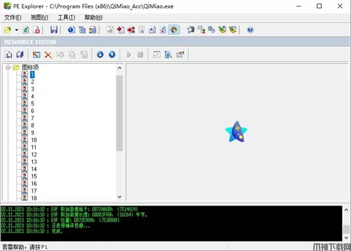Select icon resource 18 in the tree

pyautogui.click(x=34, y=198)
